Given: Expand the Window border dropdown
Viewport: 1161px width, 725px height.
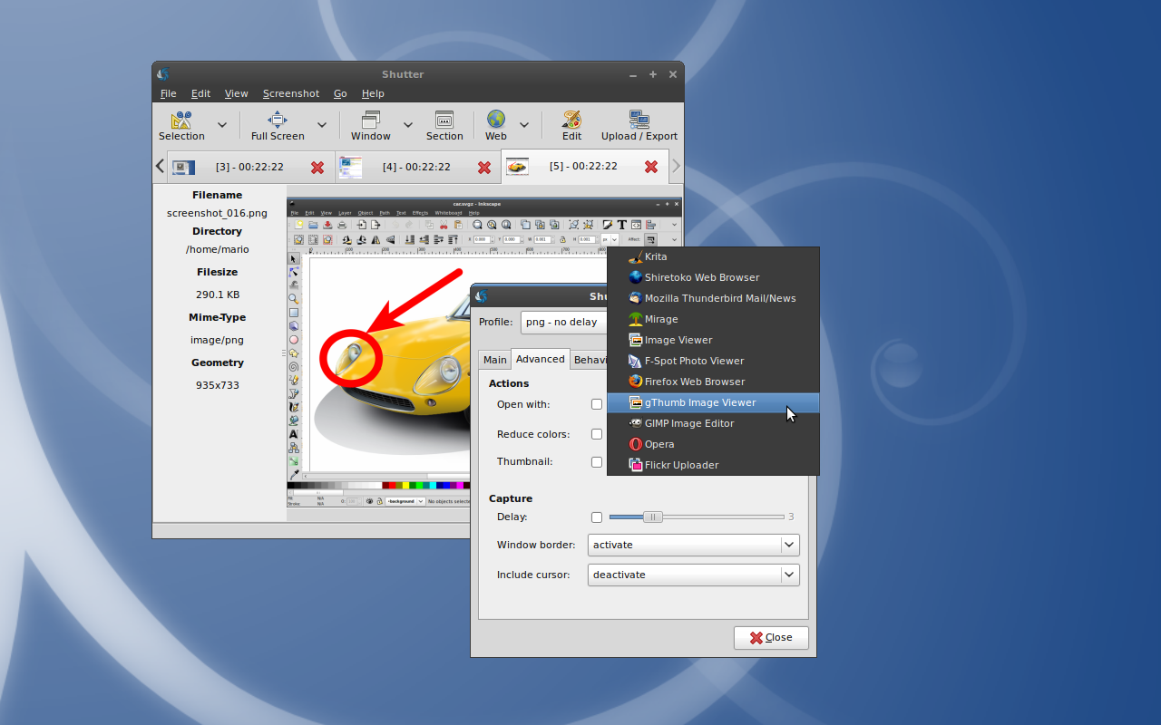Looking at the screenshot, I should [x=789, y=545].
